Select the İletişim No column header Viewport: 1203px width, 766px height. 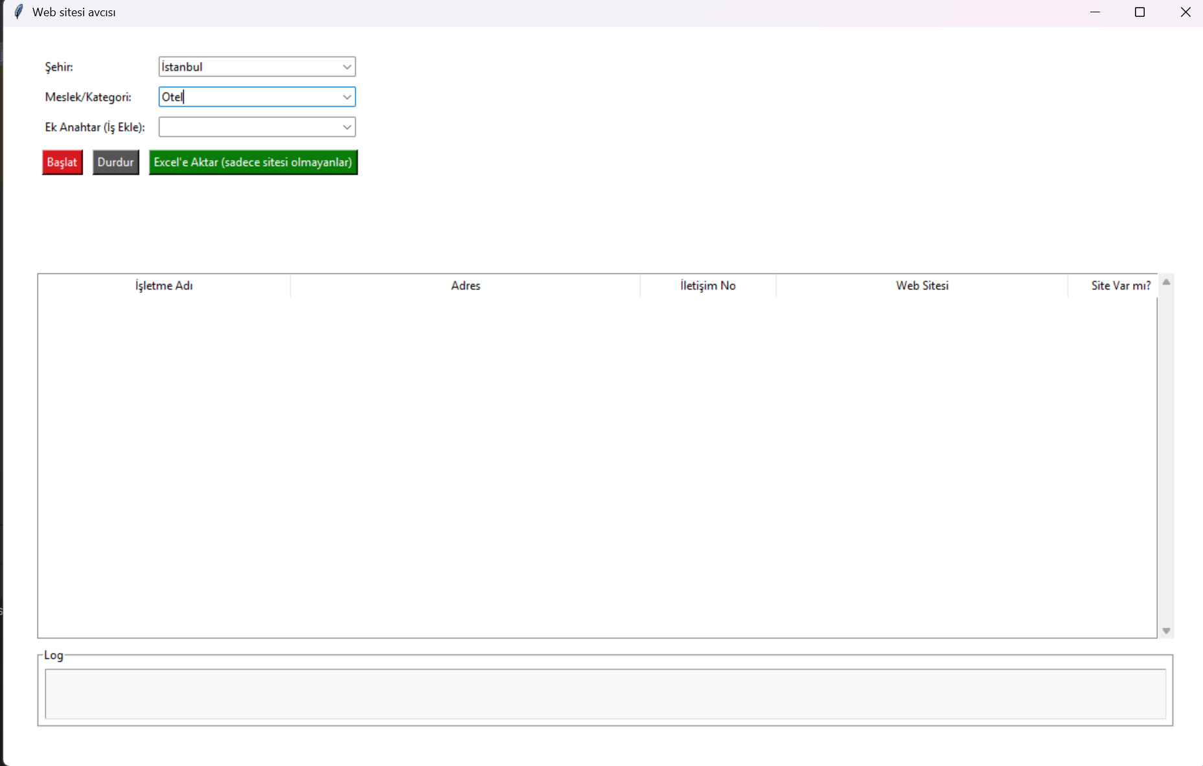pos(707,286)
